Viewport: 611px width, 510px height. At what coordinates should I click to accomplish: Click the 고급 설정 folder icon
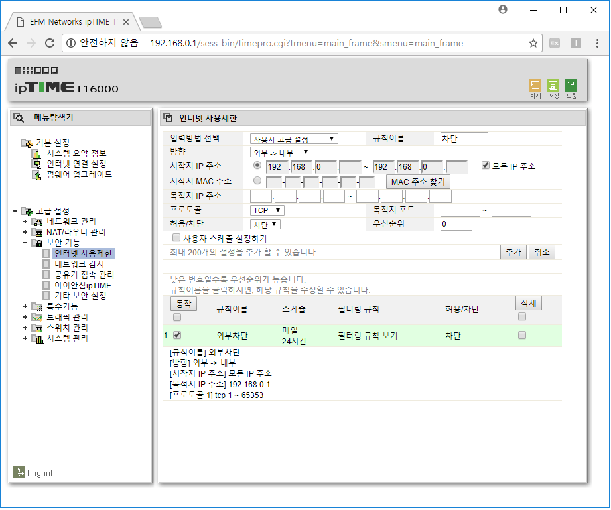coord(27,212)
